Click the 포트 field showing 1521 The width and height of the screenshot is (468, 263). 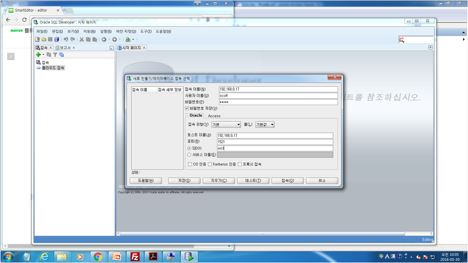[275, 142]
